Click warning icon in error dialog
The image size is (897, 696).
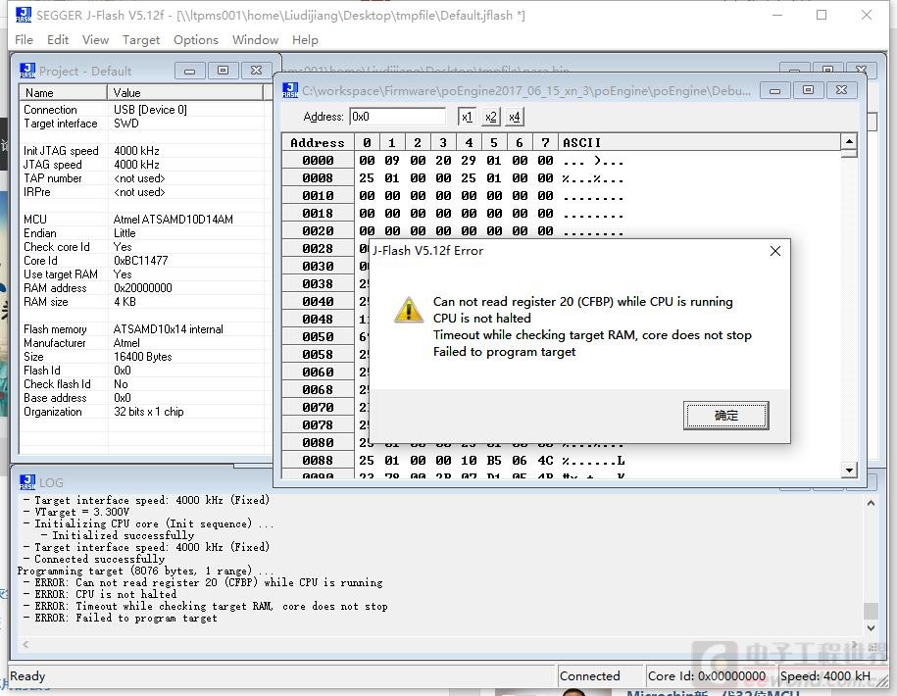409,311
